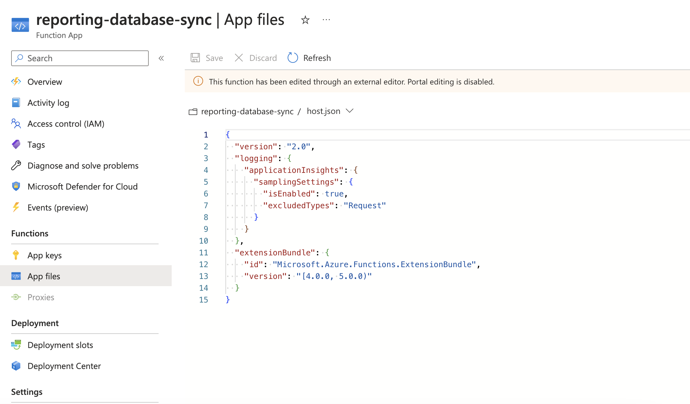
Task: Open the Activity log page
Action: point(48,103)
